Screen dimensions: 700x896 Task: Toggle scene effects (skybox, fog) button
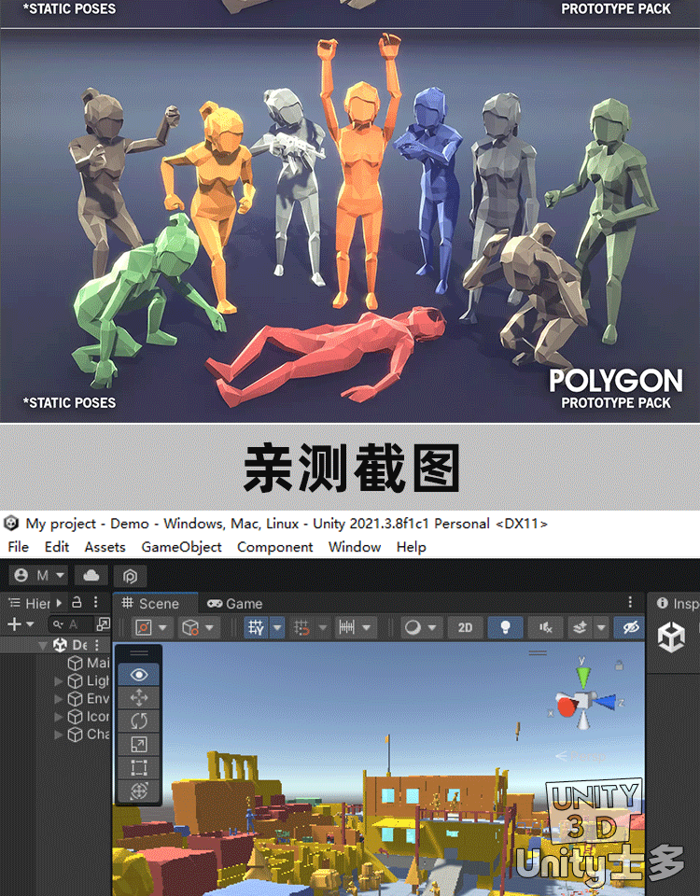pyautogui.click(x=580, y=628)
